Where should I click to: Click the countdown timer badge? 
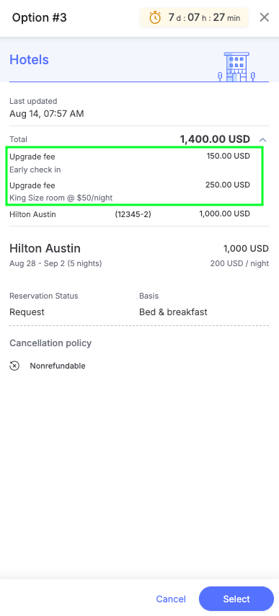pyautogui.click(x=194, y=18)
